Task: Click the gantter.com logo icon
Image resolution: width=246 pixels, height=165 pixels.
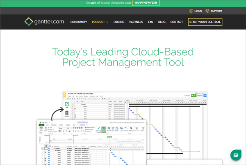Action: point(28,22)
